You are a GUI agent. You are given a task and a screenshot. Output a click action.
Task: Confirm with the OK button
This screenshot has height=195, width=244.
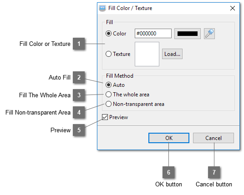click(169, 138)
